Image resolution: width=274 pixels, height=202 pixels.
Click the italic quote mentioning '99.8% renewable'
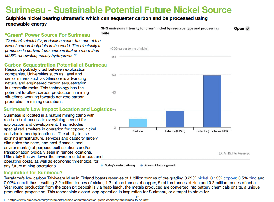pos(53,48)
